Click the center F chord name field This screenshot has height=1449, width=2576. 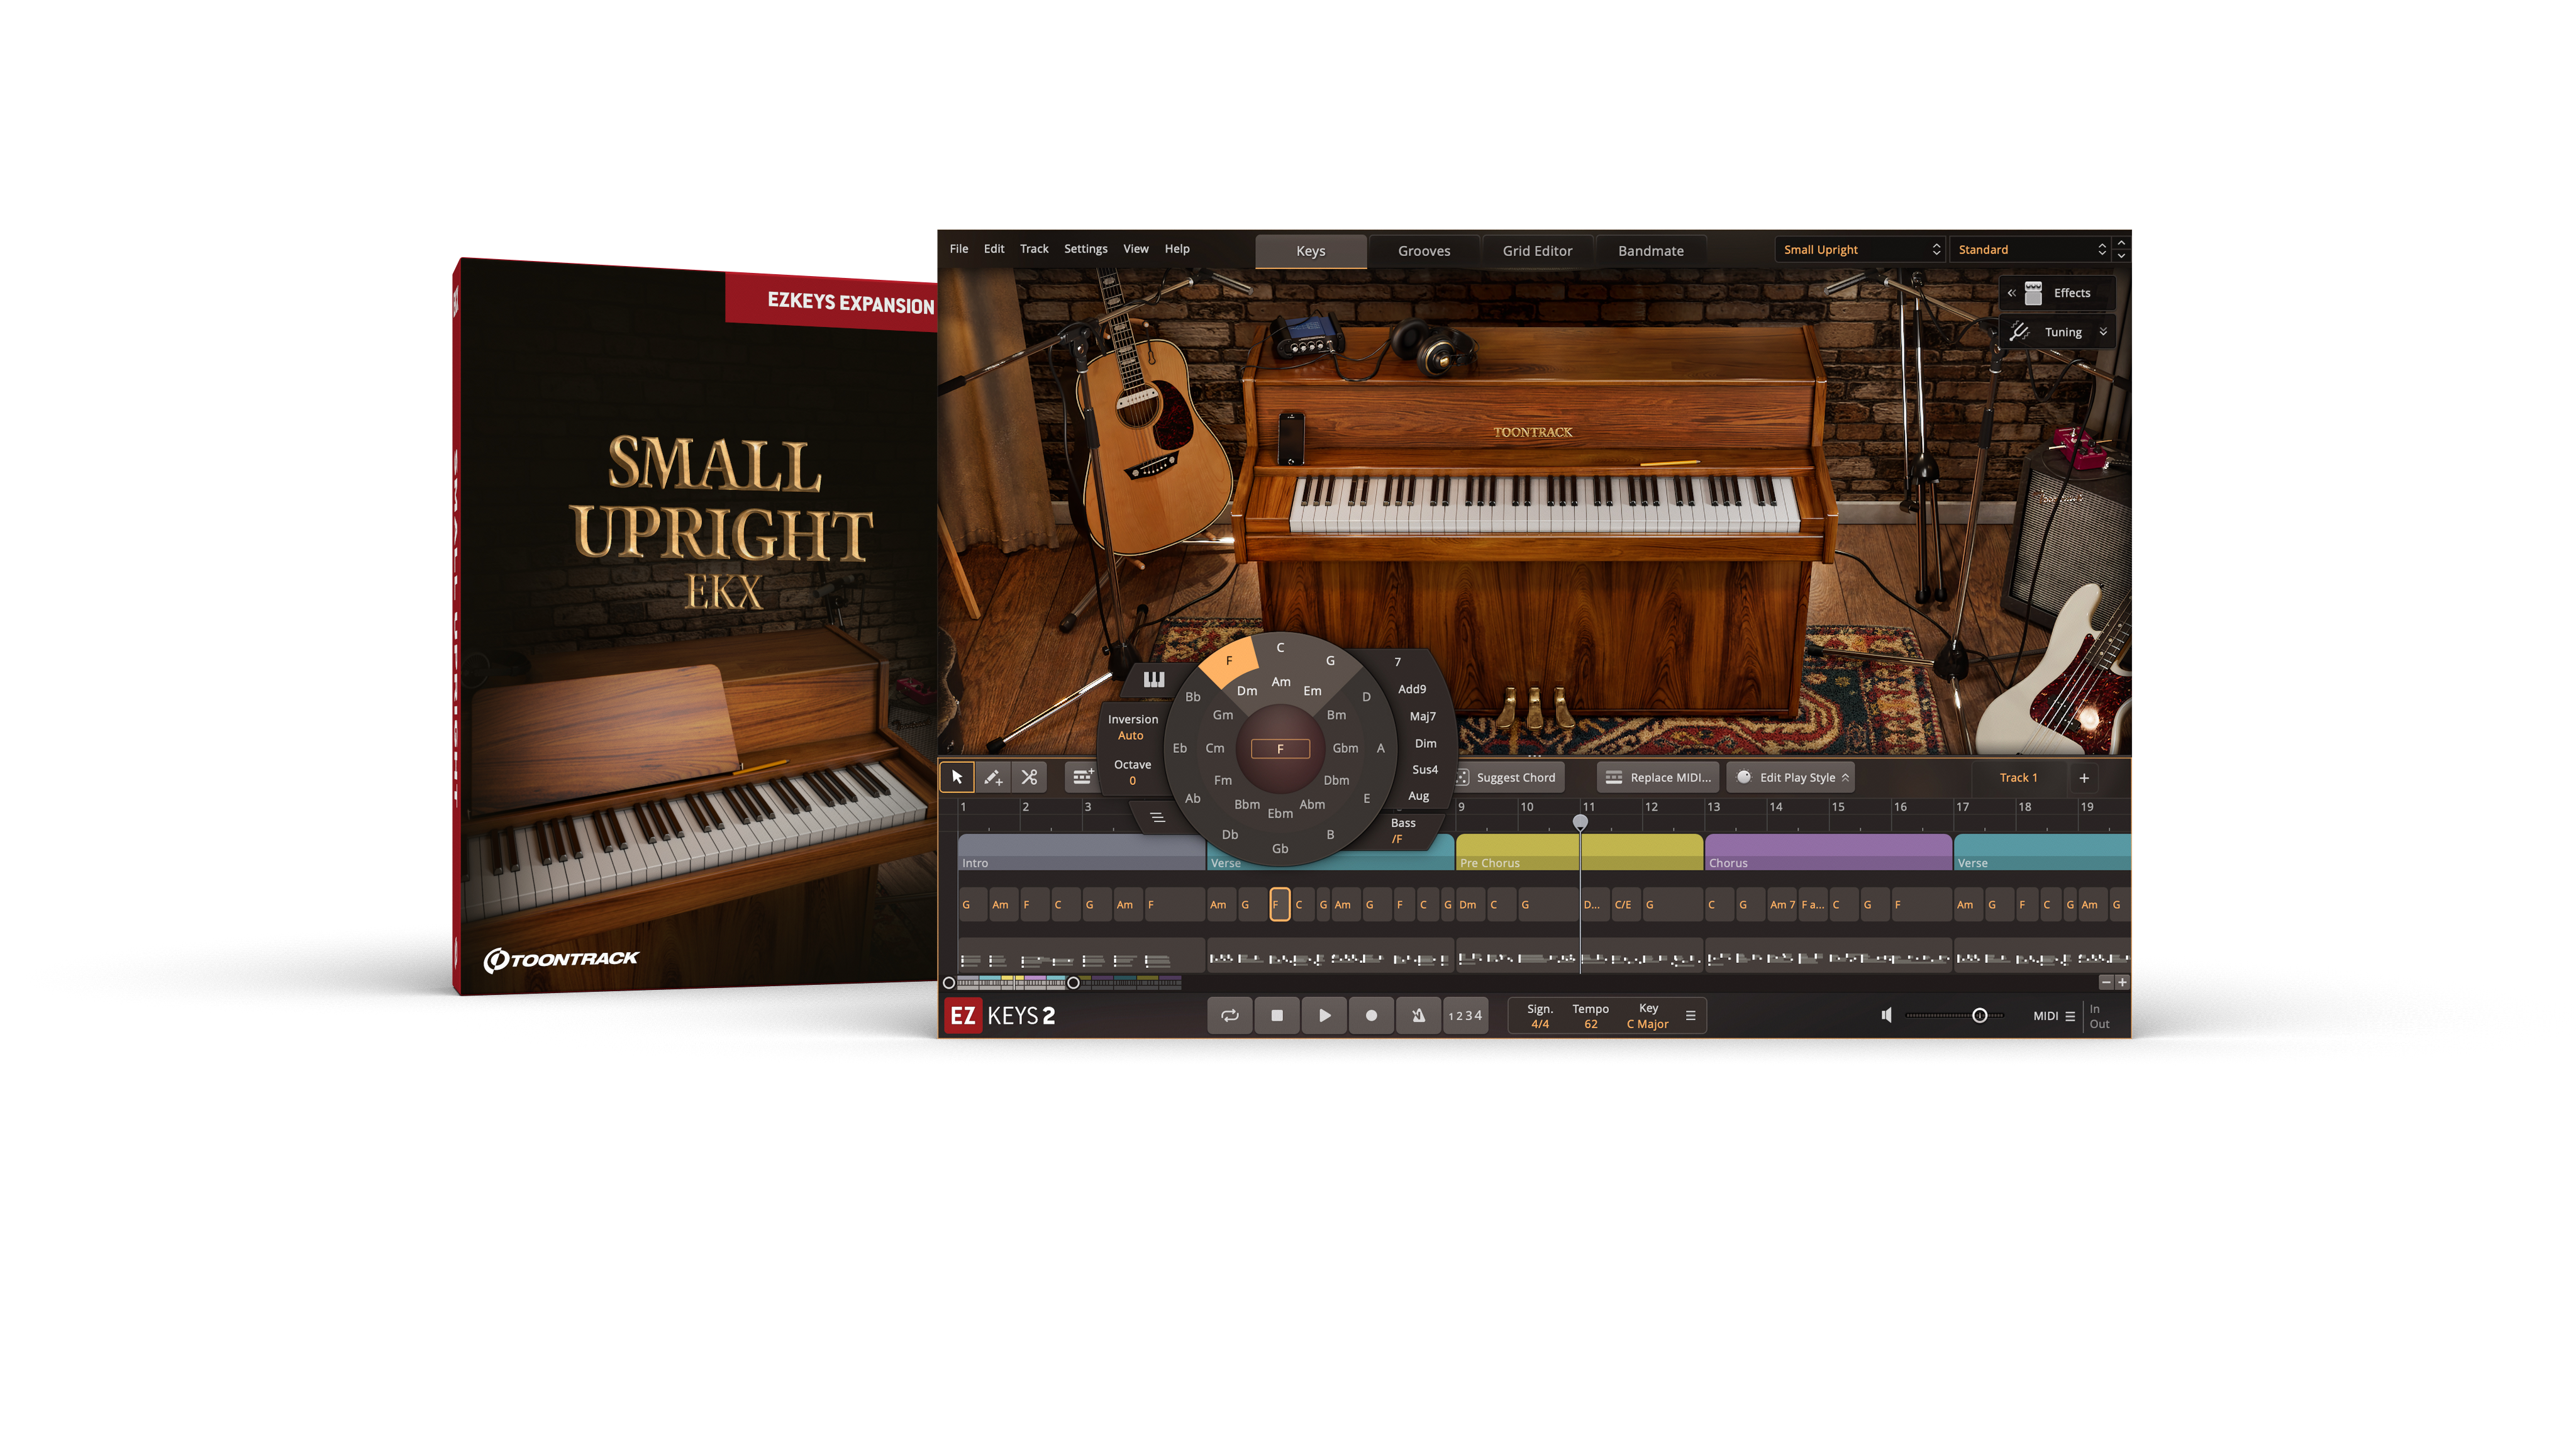point(1280,749)
